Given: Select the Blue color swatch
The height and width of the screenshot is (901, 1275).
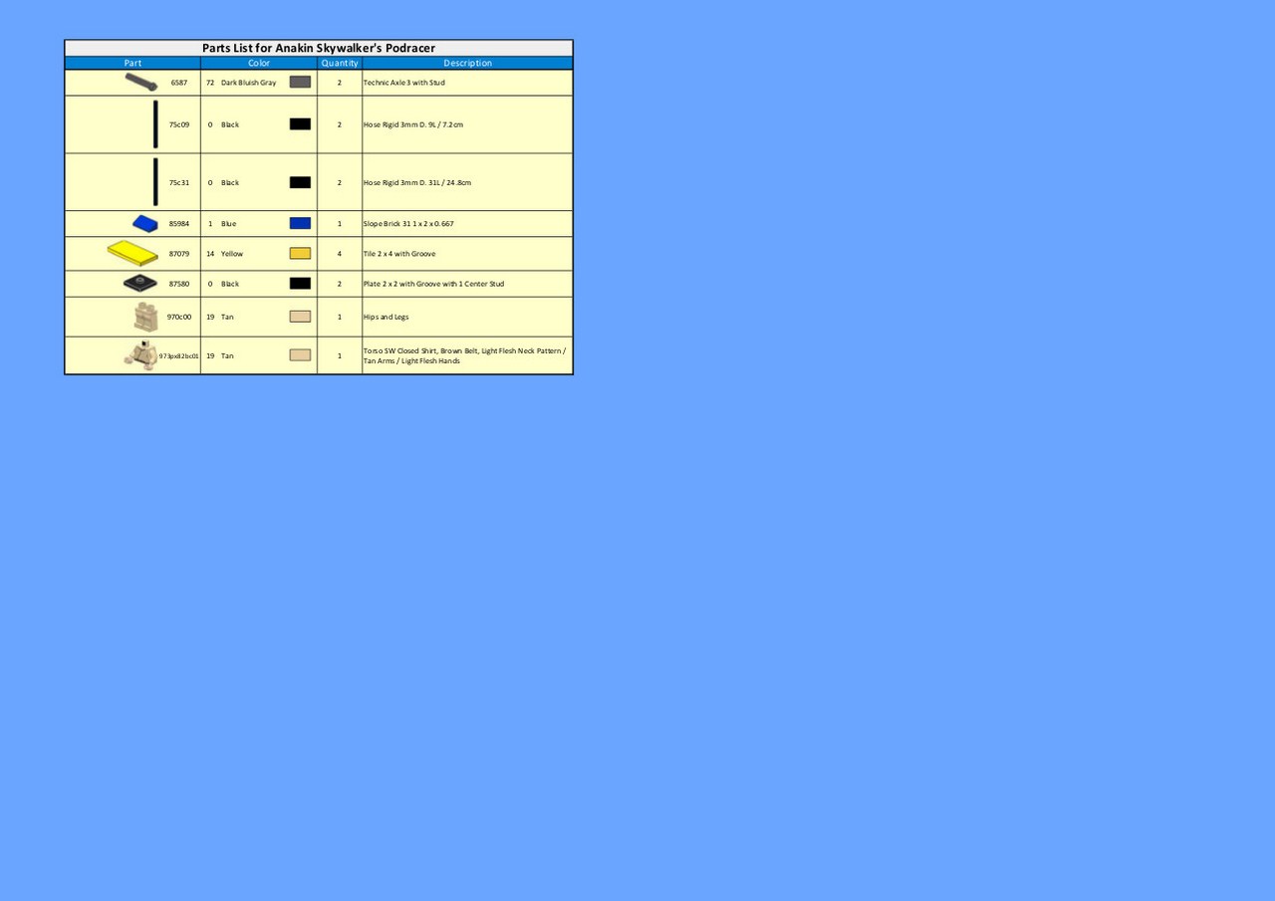Looking at the screenshot, I should (300, 224).
